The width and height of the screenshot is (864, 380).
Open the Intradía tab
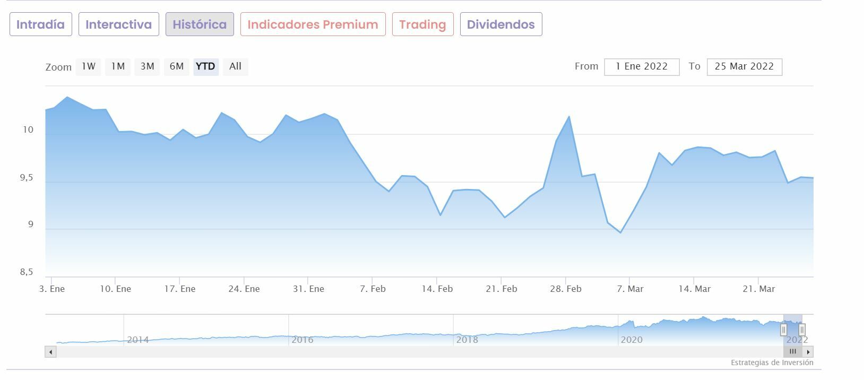pos(40,24)
